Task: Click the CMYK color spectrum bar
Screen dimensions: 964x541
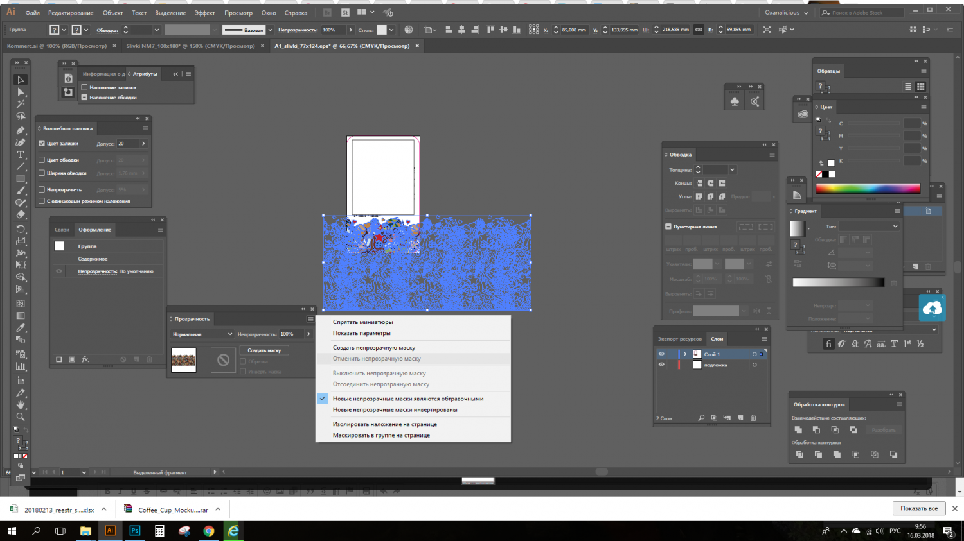Action: (868, 189)
